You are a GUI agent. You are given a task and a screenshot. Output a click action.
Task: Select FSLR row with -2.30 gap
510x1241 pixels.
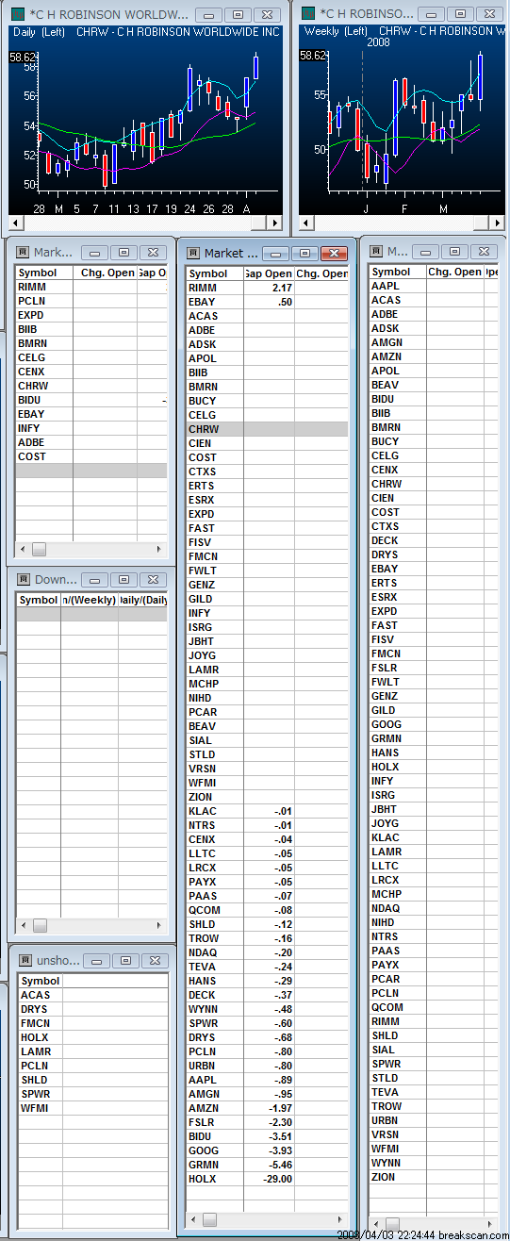click(x=267, y=1122)
